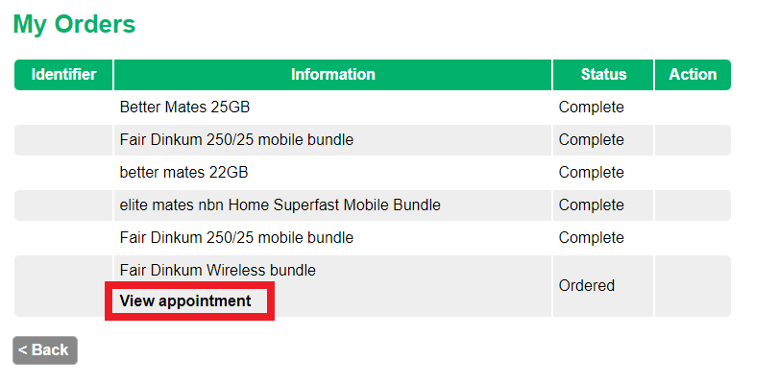Click the Ordered status cell

tap(587, 286)
